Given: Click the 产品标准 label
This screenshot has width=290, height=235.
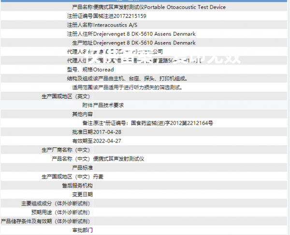Looking at the screenshot, I should (82, 167).
